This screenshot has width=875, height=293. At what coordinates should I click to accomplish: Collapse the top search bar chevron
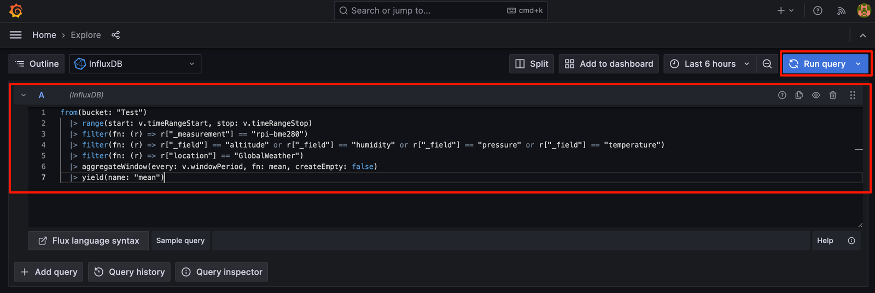(x=863, y=35)
